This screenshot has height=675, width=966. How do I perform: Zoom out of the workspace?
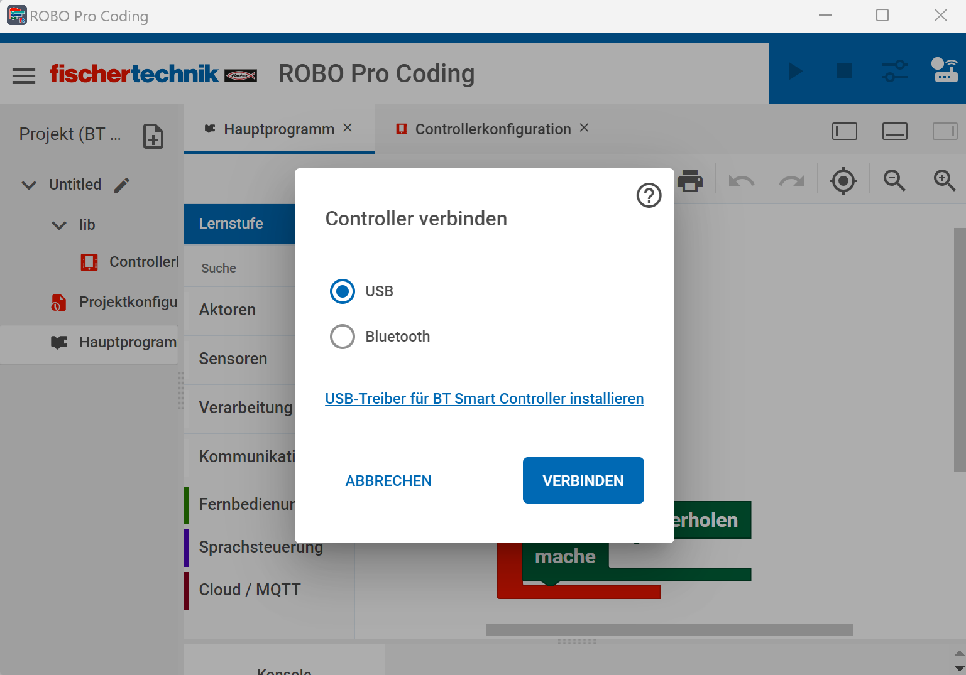[894, 181]
